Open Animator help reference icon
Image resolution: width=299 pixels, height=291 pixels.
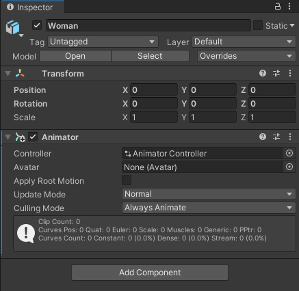click(x=263, y=137)
